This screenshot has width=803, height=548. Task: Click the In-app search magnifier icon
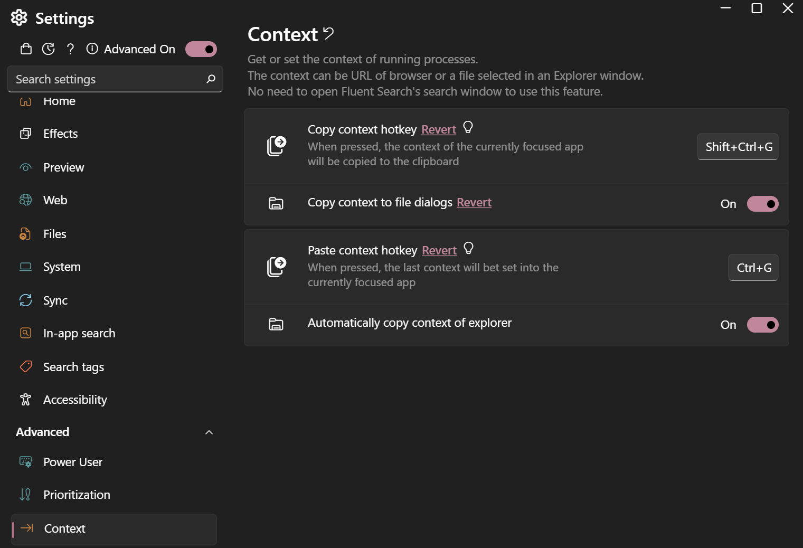[x=25, y=333]
